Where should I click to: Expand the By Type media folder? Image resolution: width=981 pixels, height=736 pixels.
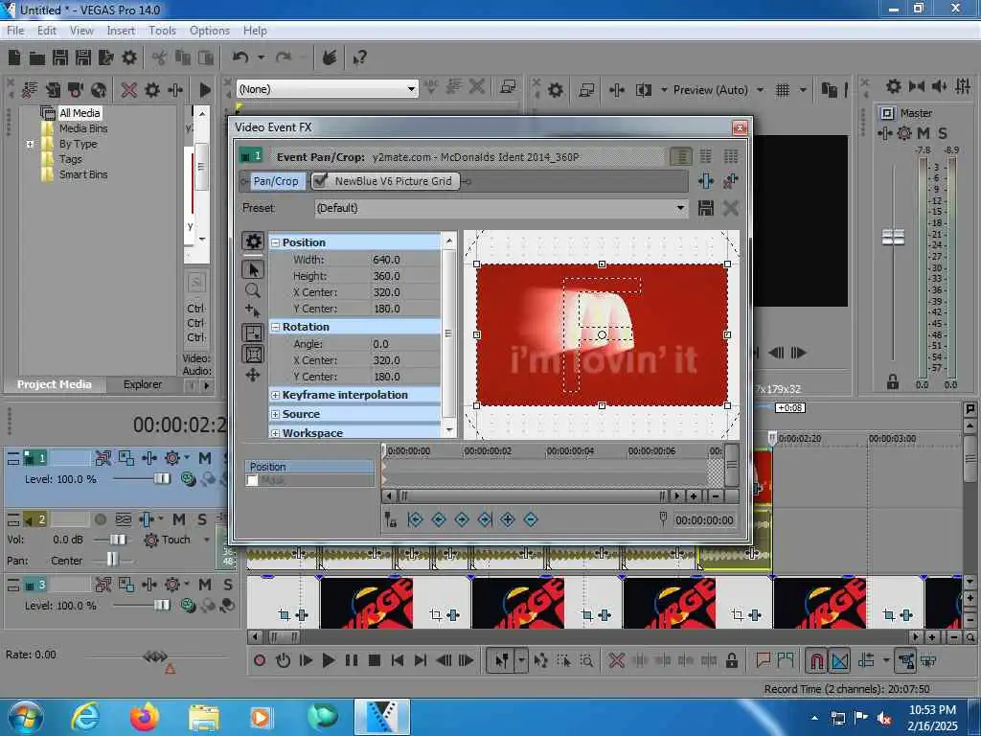pyautogui.click(x=30, y=144)
